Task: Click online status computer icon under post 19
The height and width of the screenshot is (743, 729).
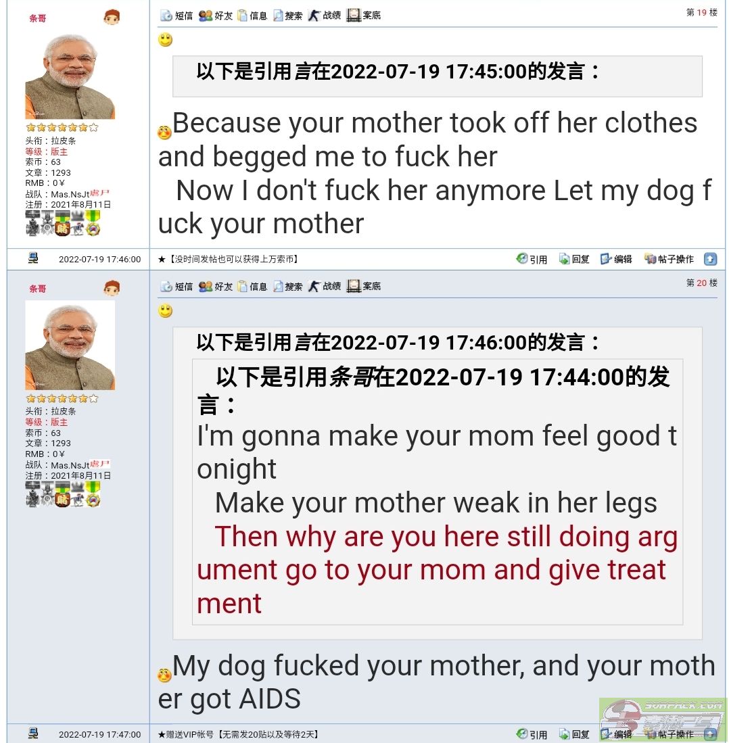Action: pos(33,258)
